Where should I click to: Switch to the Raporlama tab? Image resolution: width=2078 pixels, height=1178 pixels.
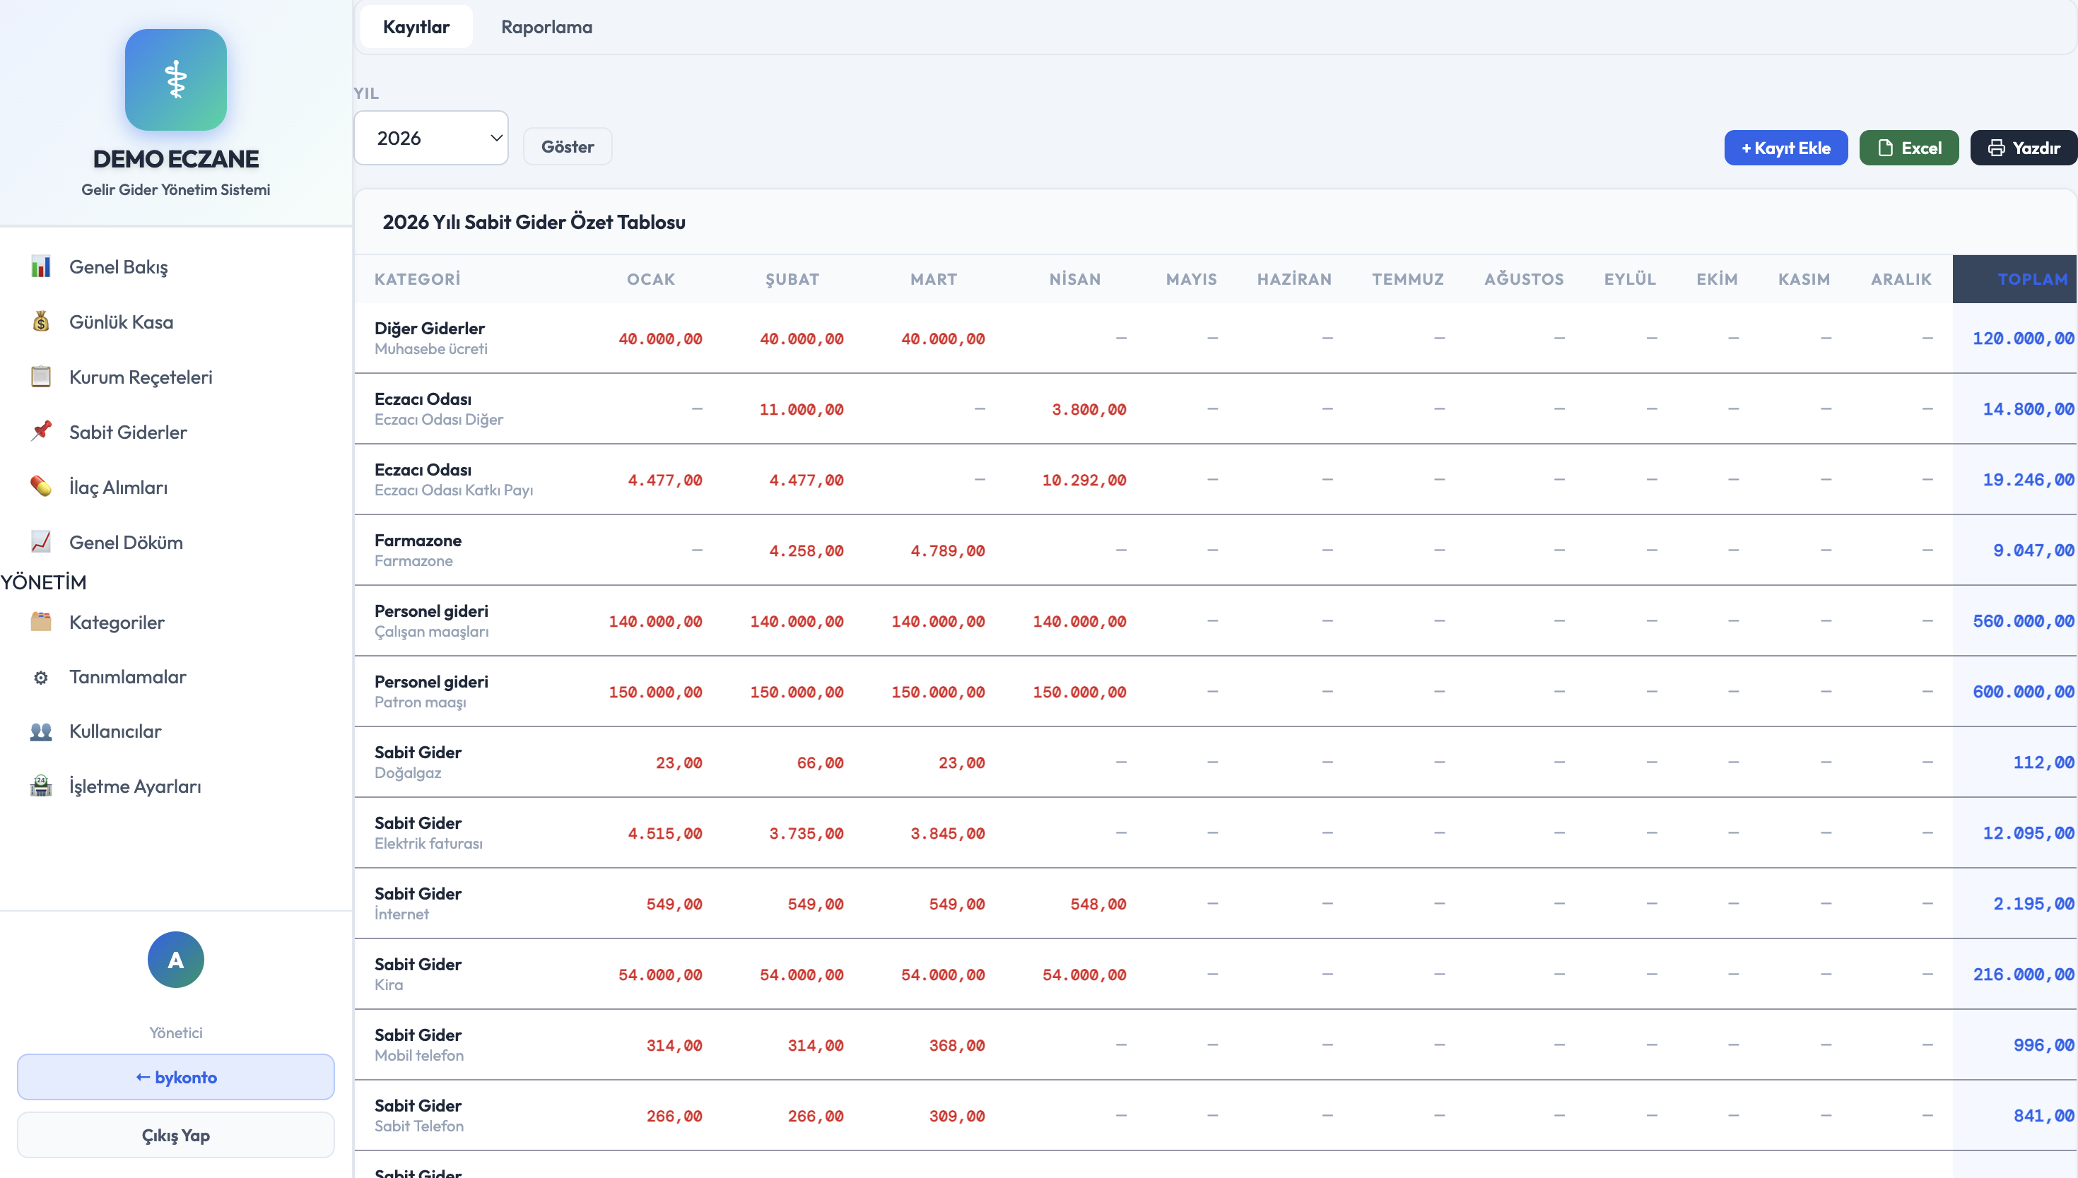click(x=546, y=28)
